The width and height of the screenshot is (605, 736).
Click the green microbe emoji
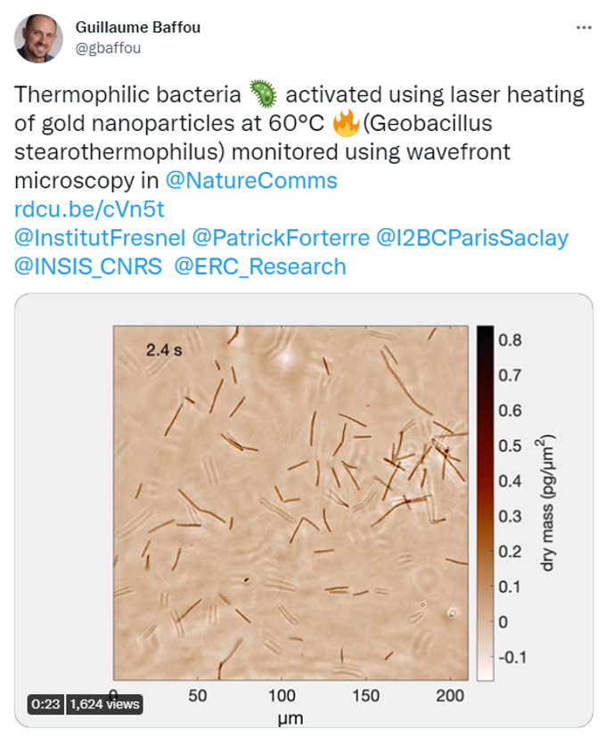click(261, 93)
